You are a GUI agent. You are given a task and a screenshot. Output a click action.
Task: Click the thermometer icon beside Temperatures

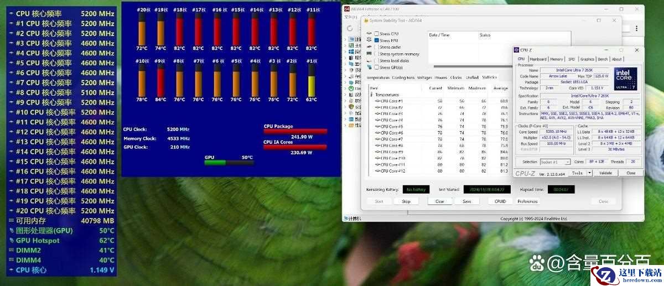[372, 95]
